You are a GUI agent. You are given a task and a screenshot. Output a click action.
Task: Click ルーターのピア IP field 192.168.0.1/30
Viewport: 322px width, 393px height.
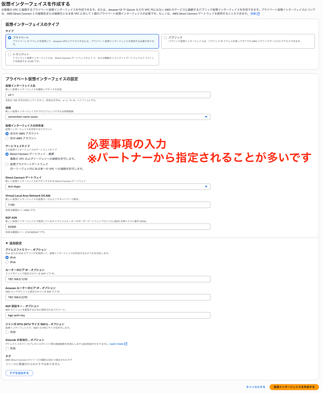tap(108, 279)
